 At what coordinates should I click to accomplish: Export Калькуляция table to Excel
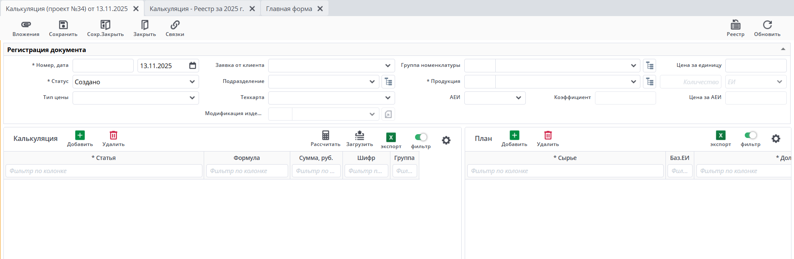click(391, 138)
